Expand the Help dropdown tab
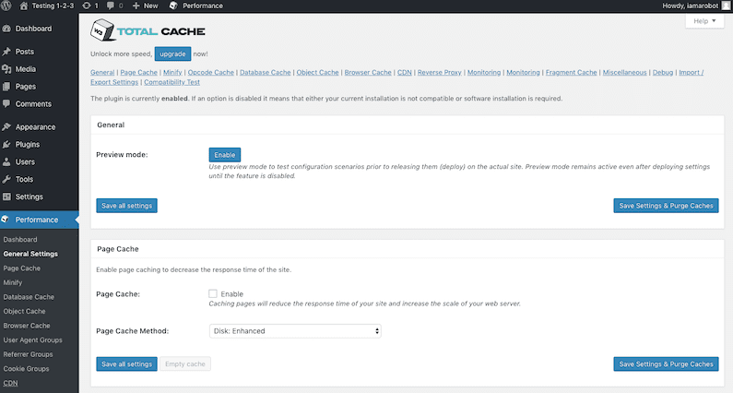 click(x=704, y=21)
